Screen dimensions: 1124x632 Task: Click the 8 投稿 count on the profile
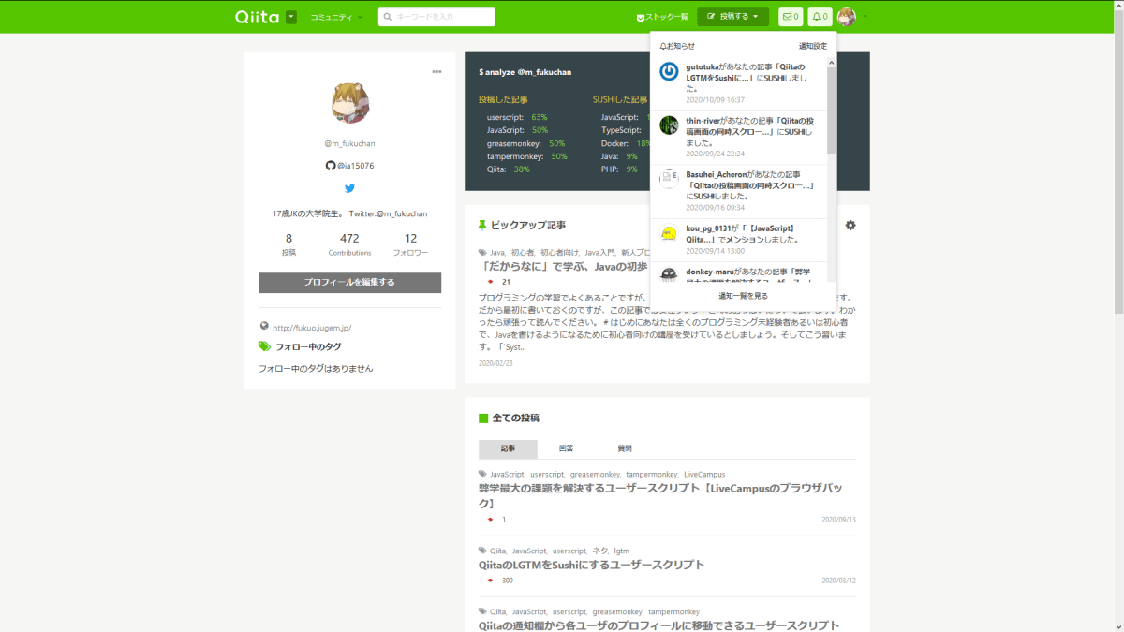coord(288,244)
